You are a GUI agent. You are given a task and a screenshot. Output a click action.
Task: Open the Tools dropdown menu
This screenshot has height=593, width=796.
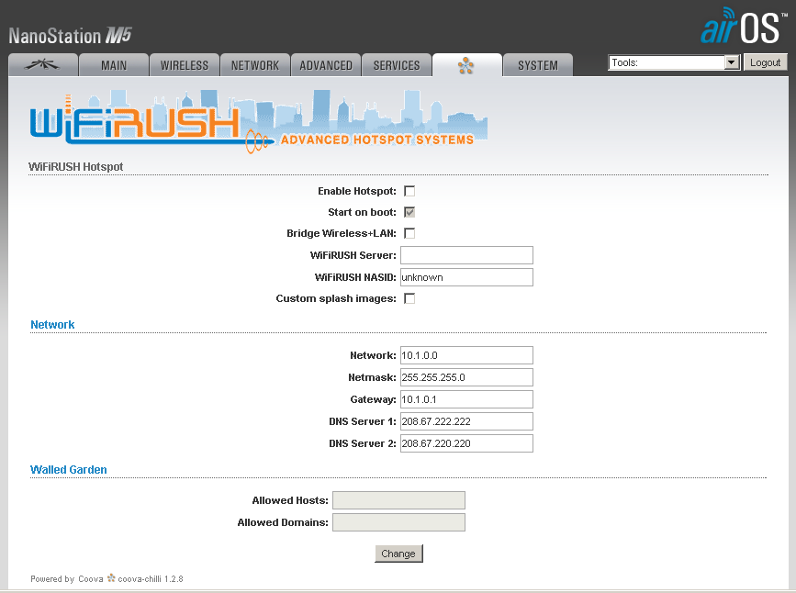[674, 62]
